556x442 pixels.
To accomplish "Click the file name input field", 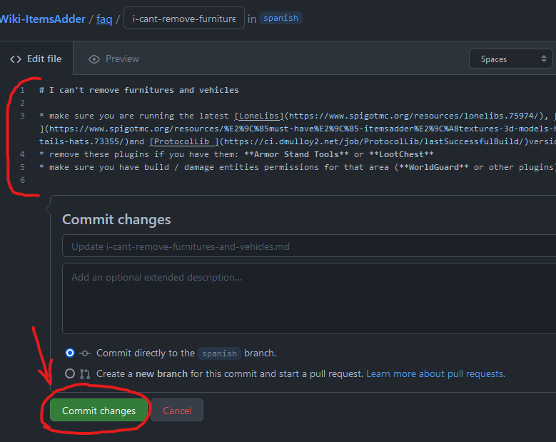I will coord(183,19).
